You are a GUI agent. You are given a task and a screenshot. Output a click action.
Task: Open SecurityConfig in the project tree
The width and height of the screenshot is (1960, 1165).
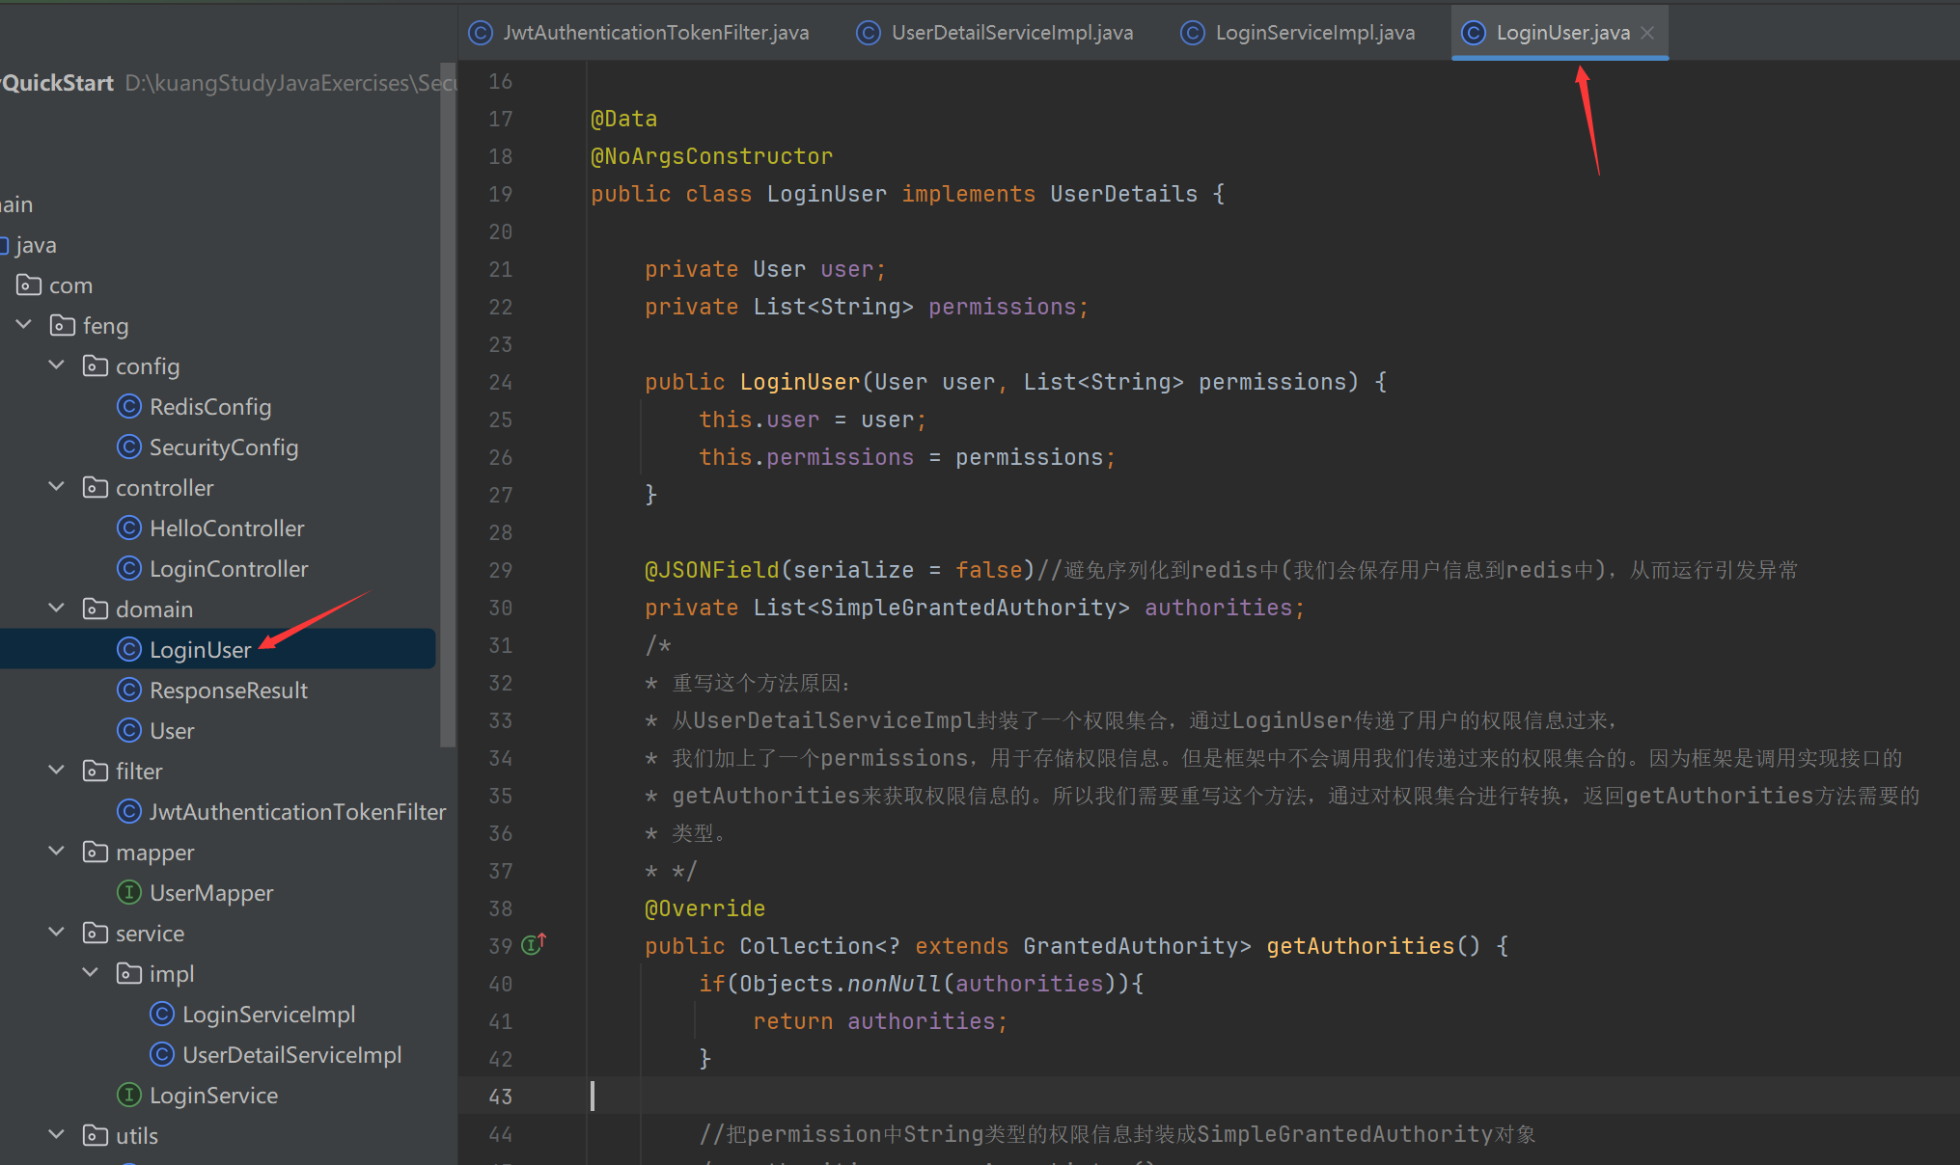pos(224,447)
